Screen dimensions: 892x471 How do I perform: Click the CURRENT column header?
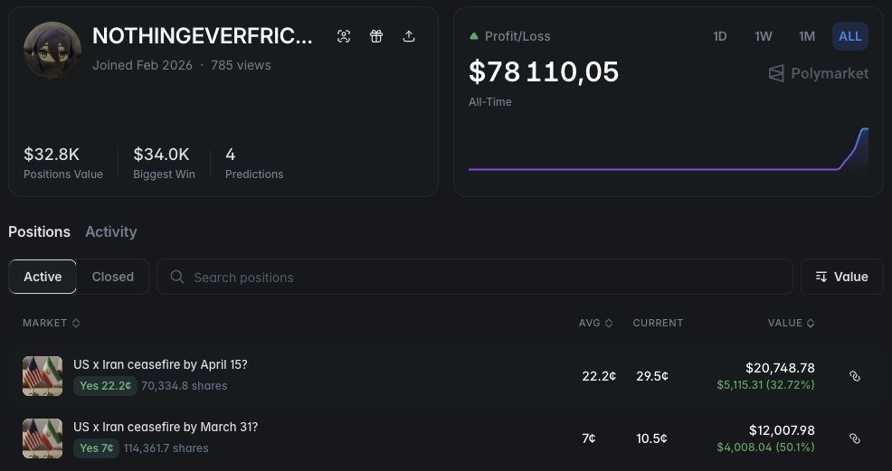pyautogui.click(x=658, y=323)
